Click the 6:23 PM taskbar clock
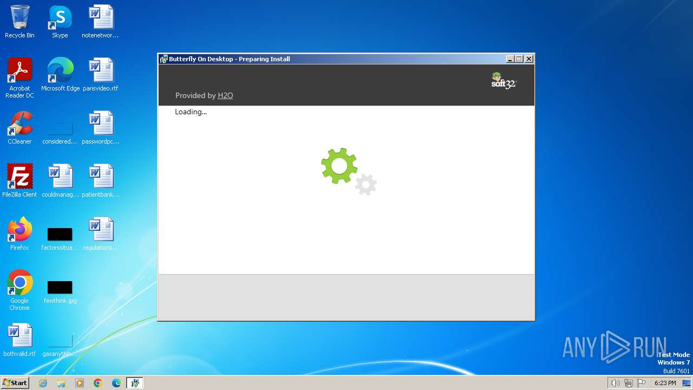The width and height of the screenshot is (693, 390). pyautogui.click(x=665, y=383)
